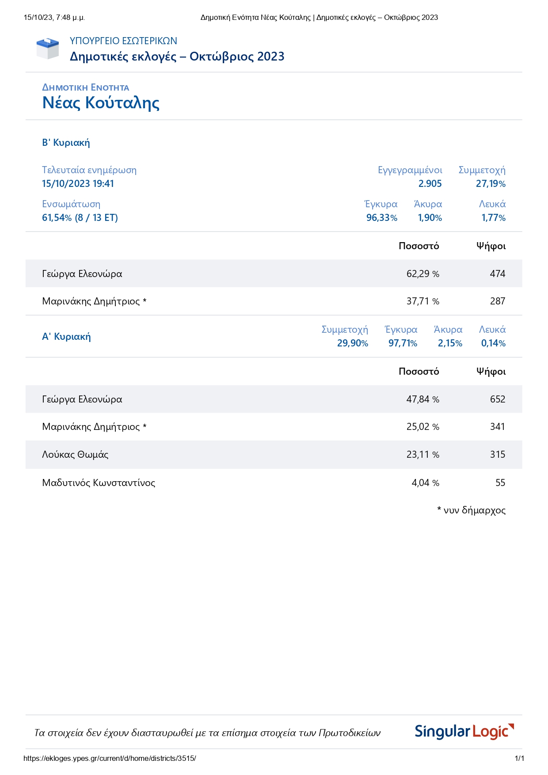Click Μαρινάκης Δημήτριος row with 341 votes

tap(274, 427)
